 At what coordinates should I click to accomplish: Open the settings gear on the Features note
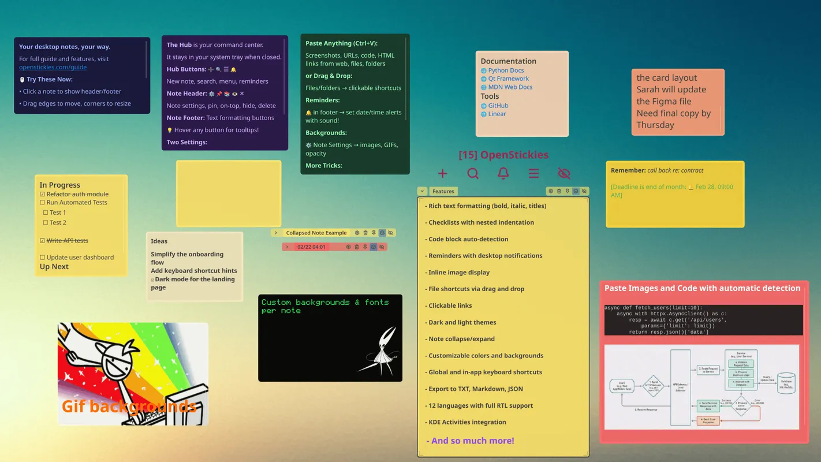(x=551, y=191)
